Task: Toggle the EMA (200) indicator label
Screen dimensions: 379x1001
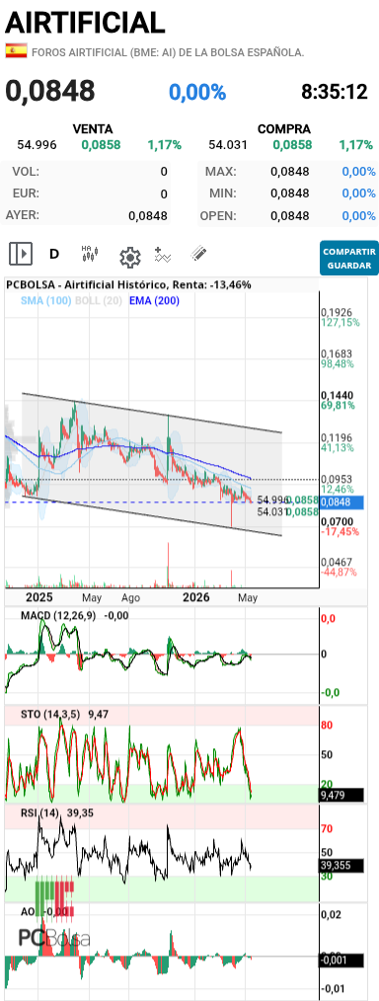Action: pyautogui.click(x=154, y=301)
